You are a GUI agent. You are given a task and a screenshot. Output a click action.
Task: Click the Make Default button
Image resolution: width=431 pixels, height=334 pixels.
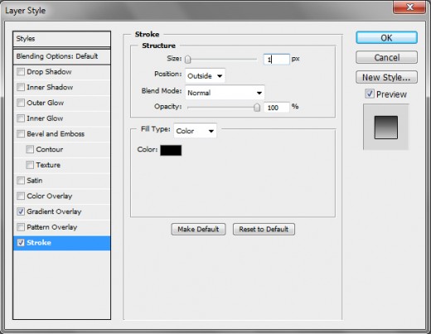coord(198,229)
